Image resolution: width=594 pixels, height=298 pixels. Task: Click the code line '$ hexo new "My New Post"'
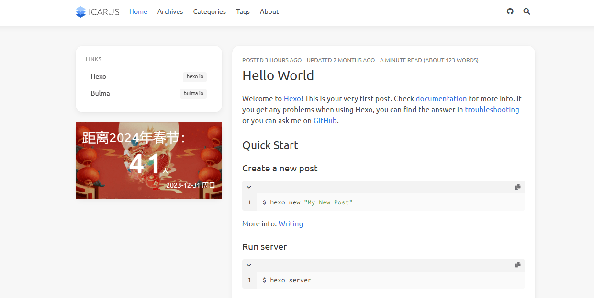click(308, 202)
